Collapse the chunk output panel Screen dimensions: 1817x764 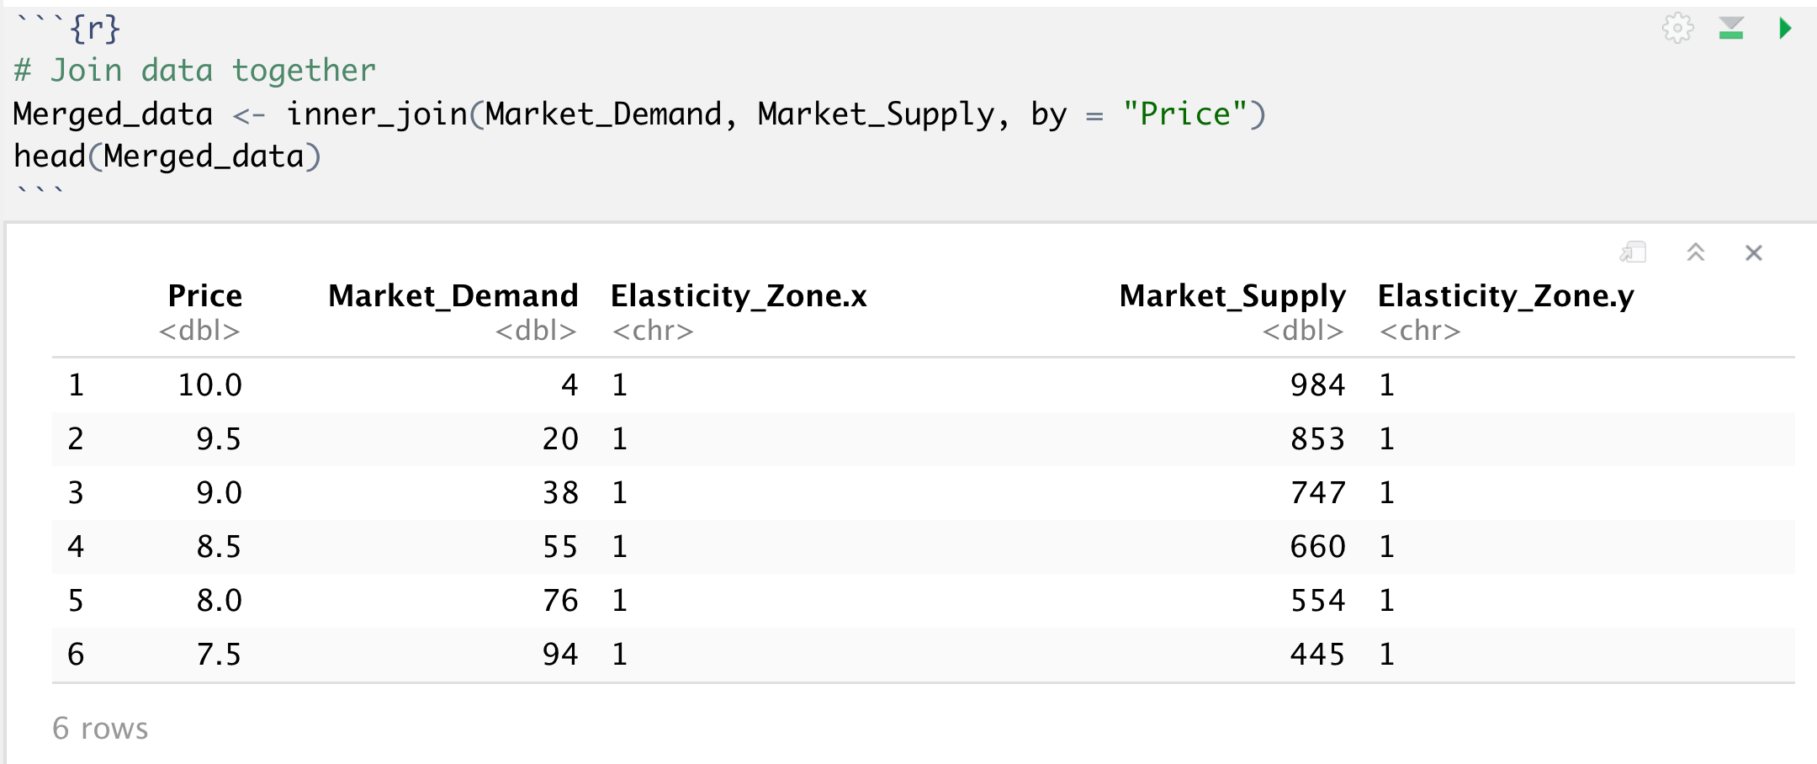1696,252
